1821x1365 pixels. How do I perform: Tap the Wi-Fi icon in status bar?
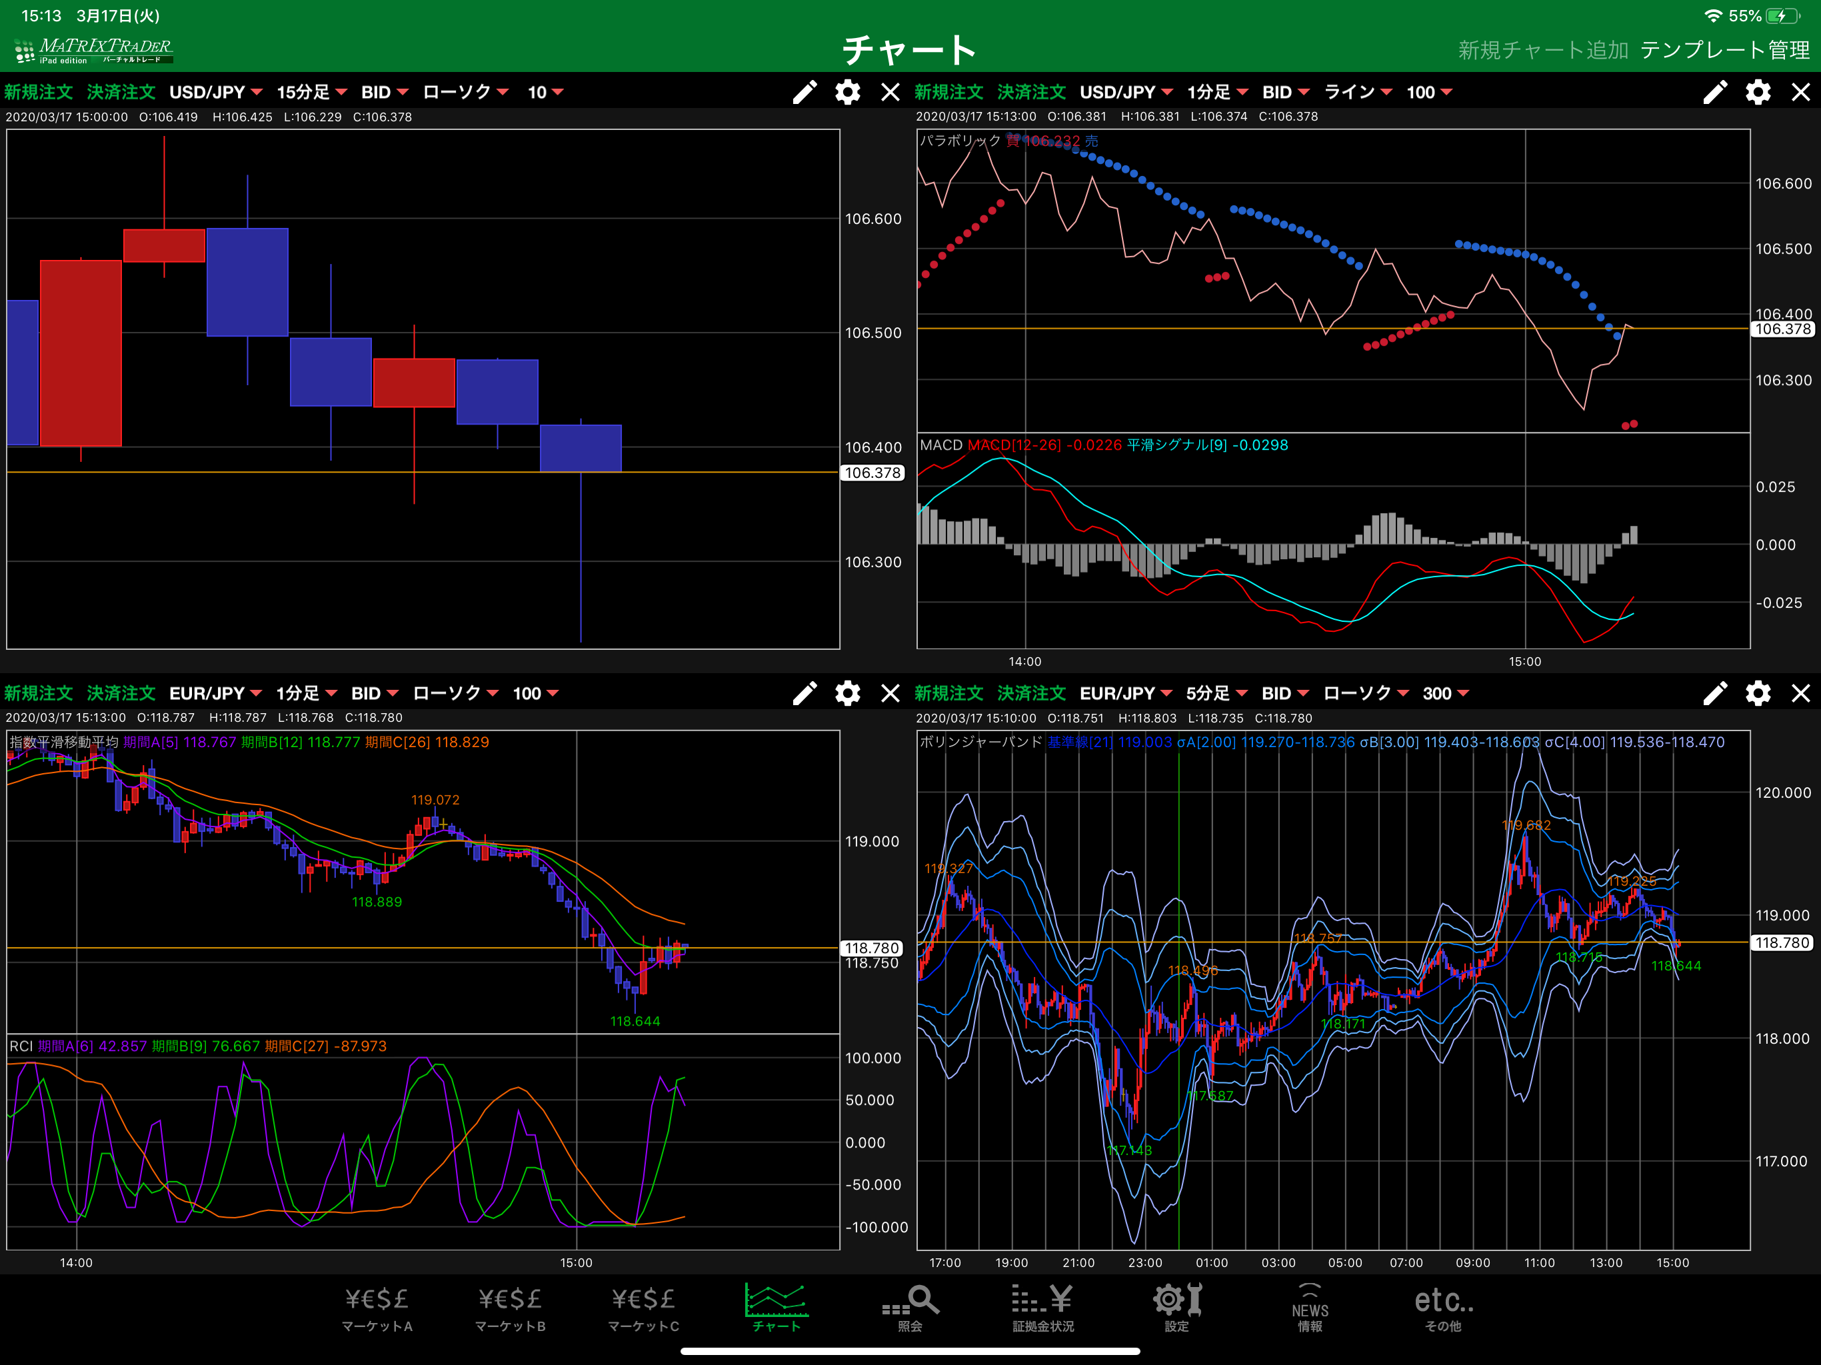click(1713, 15)
